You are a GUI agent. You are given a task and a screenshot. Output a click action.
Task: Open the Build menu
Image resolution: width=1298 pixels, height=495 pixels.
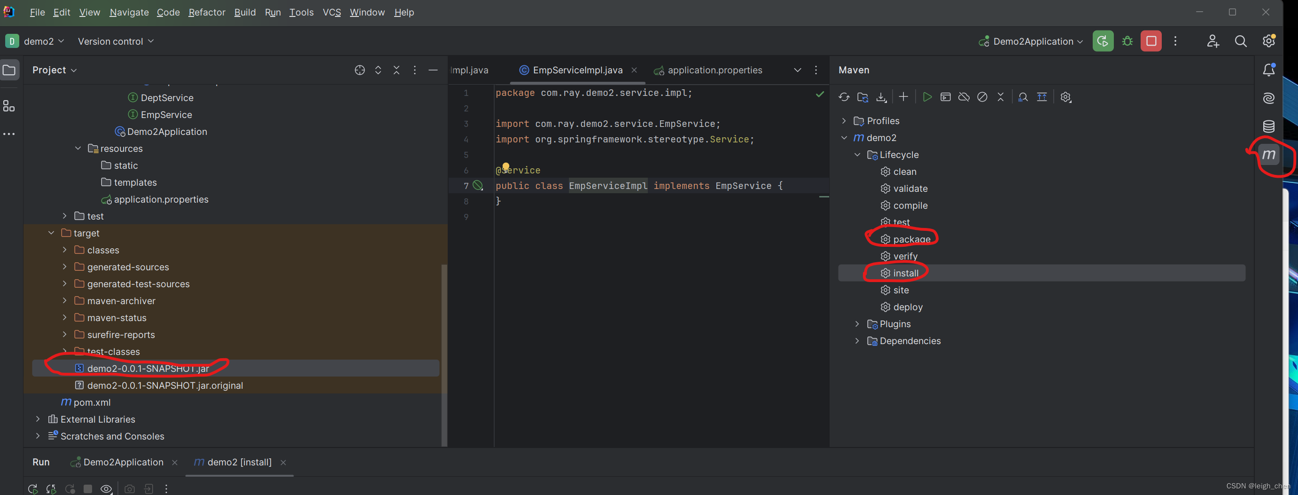click(245, 12)
